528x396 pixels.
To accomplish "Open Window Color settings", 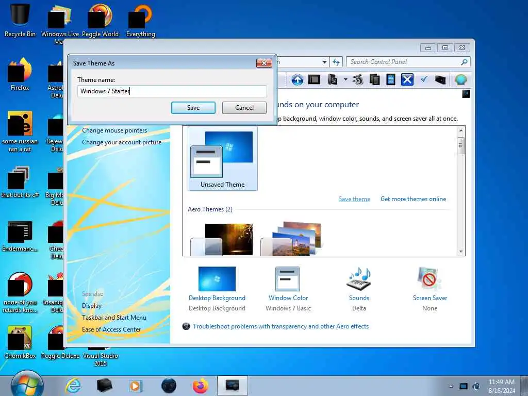I will [288, 289].
